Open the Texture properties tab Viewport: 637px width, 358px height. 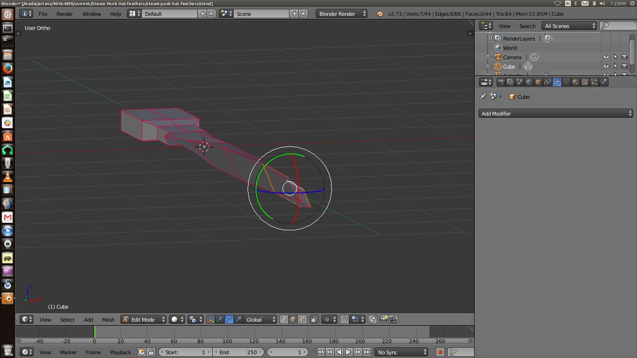(x=585, y=82)
